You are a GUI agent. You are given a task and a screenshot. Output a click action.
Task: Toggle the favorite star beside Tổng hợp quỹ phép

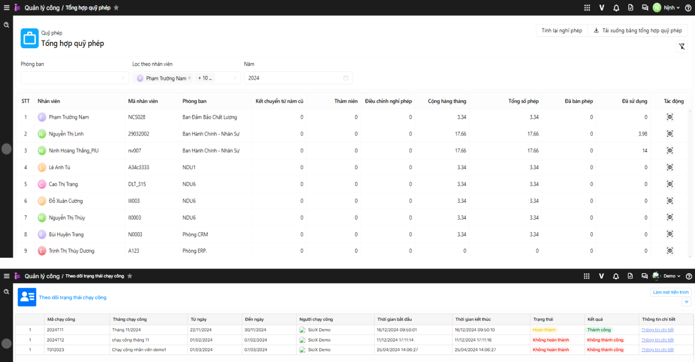[x=117, y=8]
